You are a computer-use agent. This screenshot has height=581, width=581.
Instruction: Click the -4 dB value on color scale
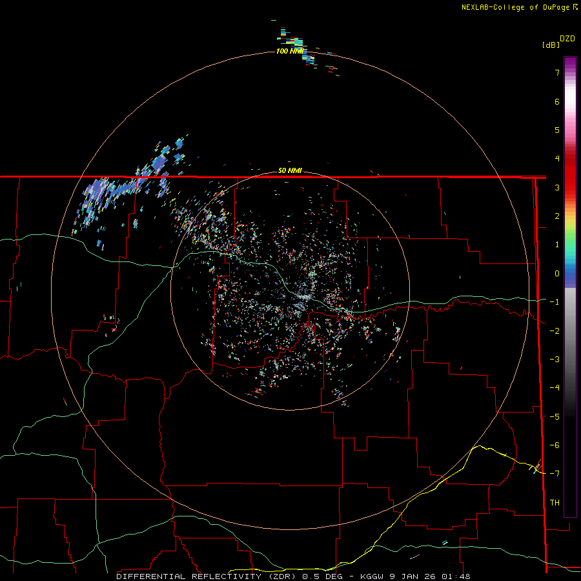555,388
